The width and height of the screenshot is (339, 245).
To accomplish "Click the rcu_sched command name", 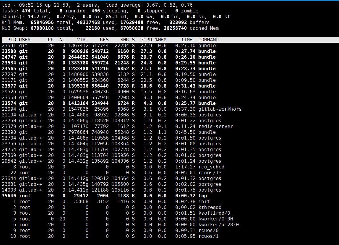I will 211,167.
